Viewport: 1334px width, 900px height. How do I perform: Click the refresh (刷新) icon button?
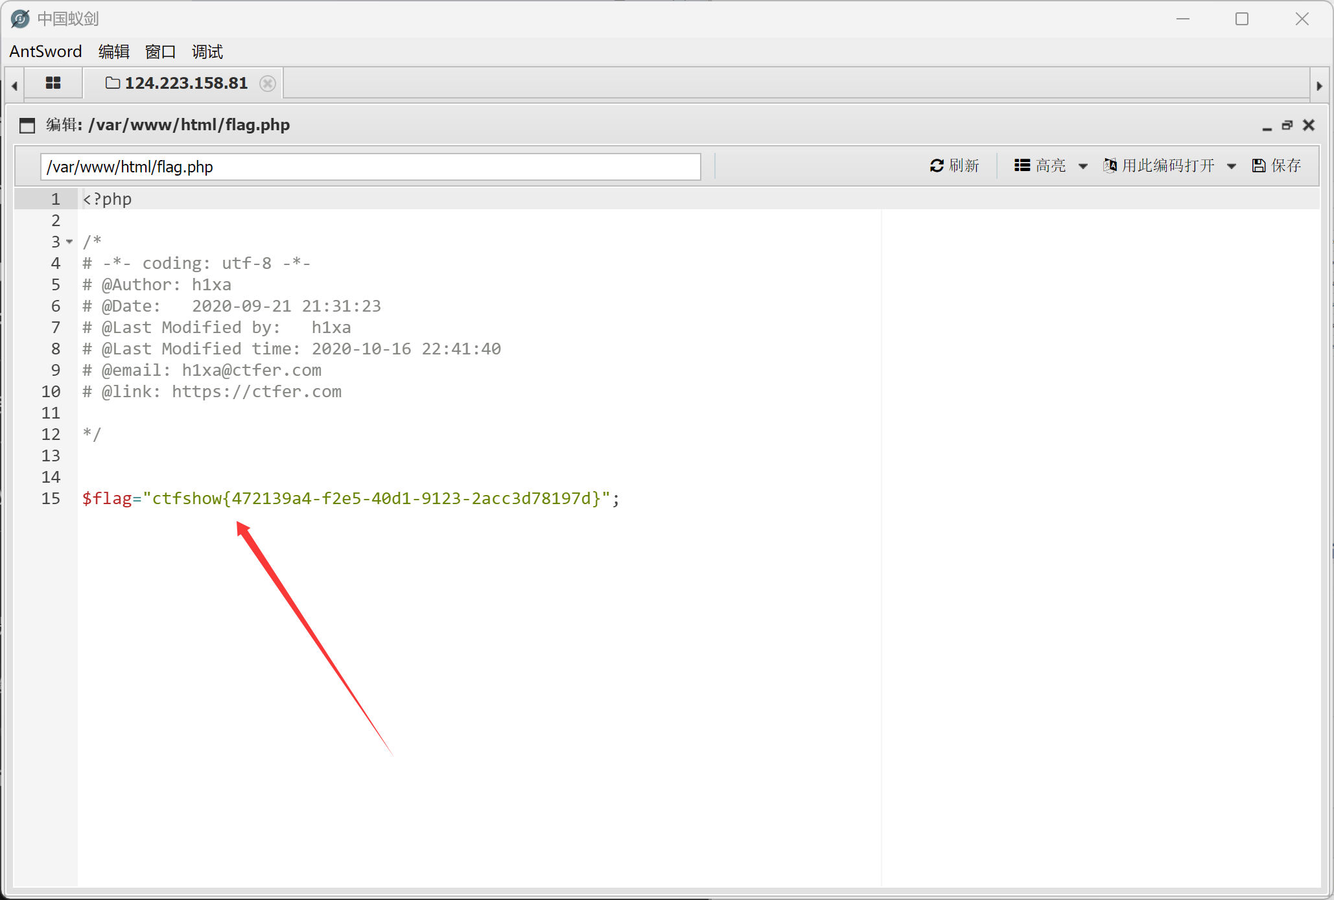[x=937, y=166]
